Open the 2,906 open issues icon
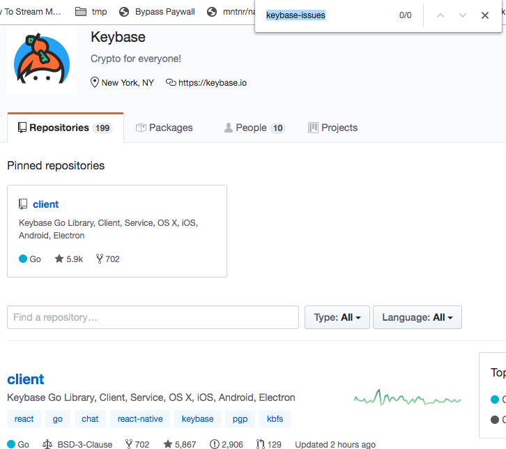Screen dimensions: 506x449 coord(214,444)
